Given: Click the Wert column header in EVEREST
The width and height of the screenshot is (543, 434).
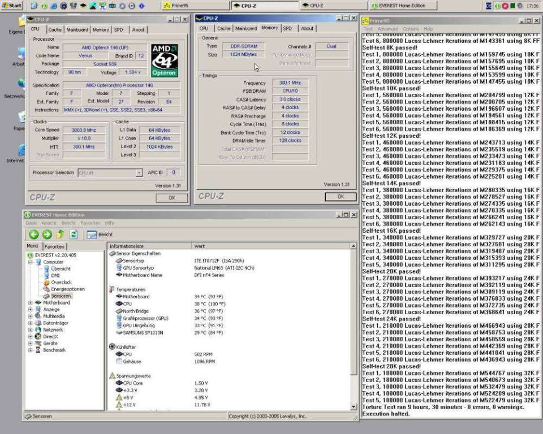Looking at the screenshot, I should click(270, 246).
